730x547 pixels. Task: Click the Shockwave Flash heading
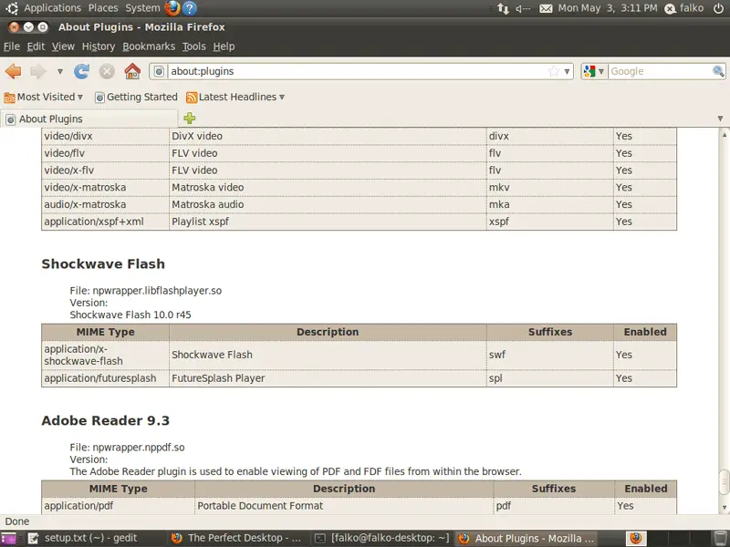click(x=103, y=263)
